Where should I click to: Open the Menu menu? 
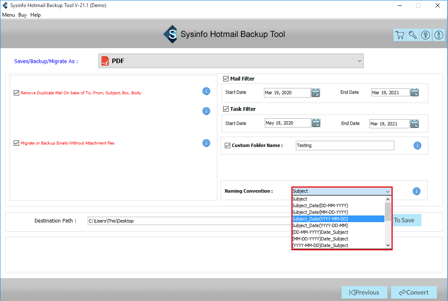(x=8, y=15)
